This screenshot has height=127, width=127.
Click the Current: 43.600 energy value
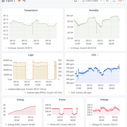click(x=28, y=125)
